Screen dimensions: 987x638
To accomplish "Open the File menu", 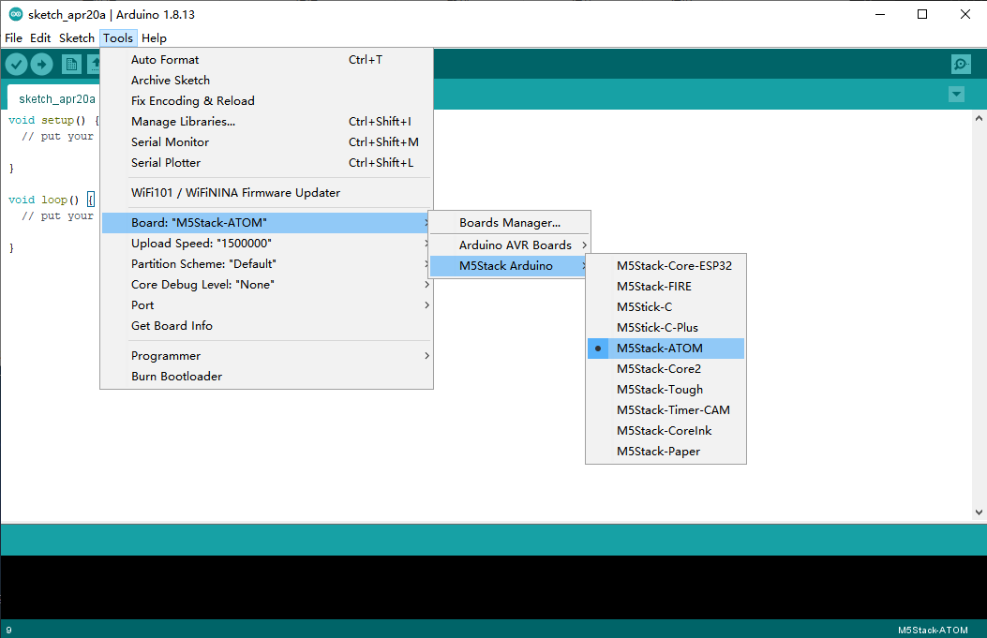I will [13, 37].
